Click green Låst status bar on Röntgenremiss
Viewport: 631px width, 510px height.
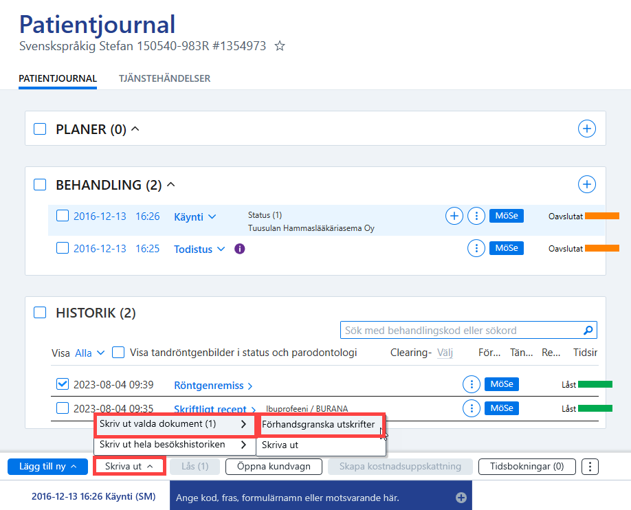595,384
